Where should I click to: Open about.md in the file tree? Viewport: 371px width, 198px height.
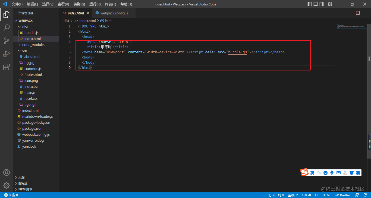(x=36, y=57)
